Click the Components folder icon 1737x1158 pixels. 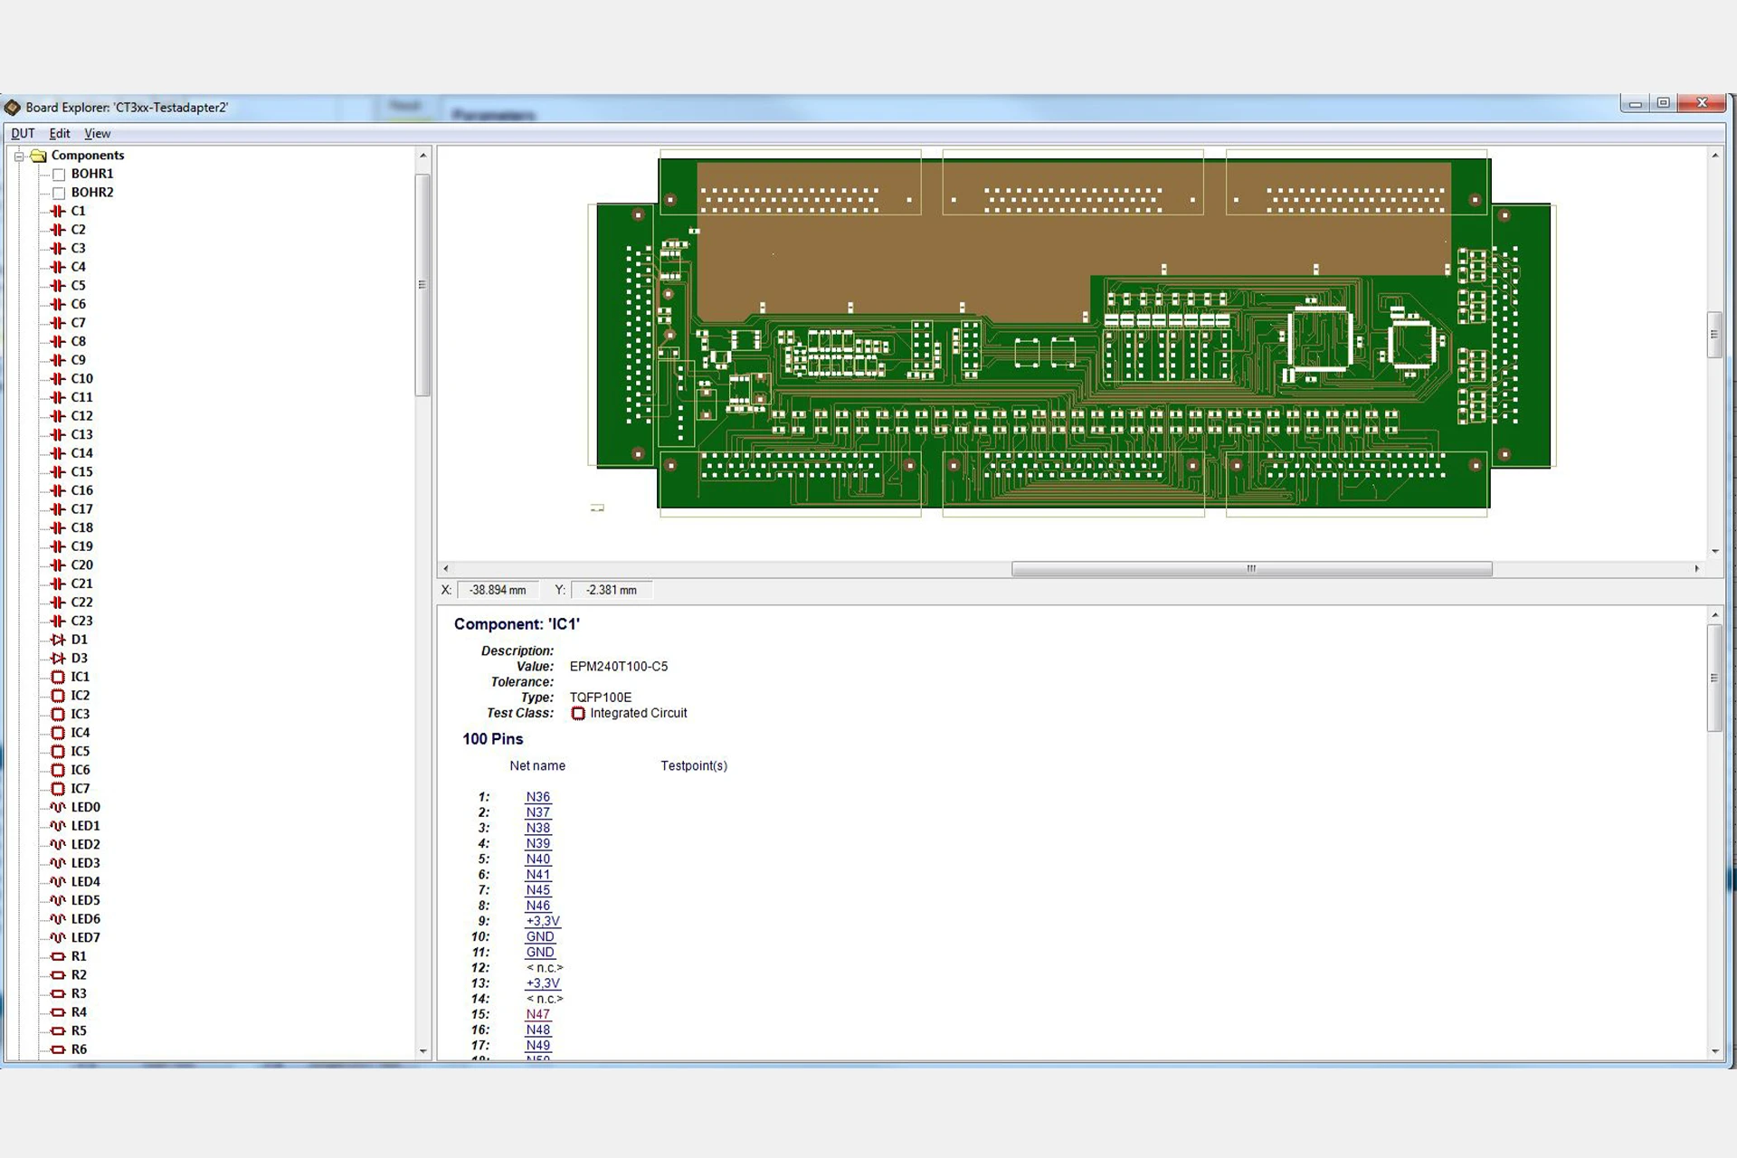tap(38, 156)
